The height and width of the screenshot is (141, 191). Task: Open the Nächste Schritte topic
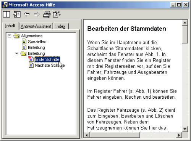tap(50, 66)
